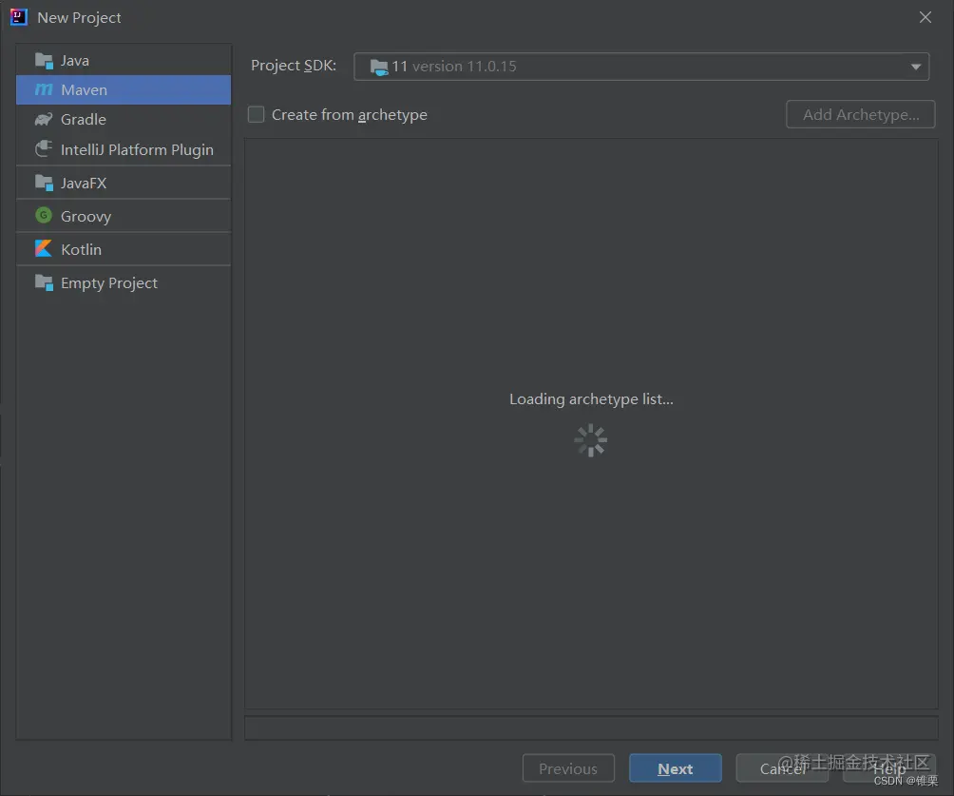Pick Groovy project type
Screen dimensions: 954x796
(124, 216)
